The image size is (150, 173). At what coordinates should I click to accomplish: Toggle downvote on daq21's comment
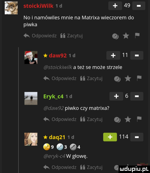(137, 137)
